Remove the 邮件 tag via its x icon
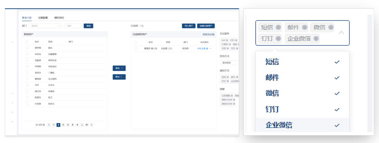 (x=304, y=28)
